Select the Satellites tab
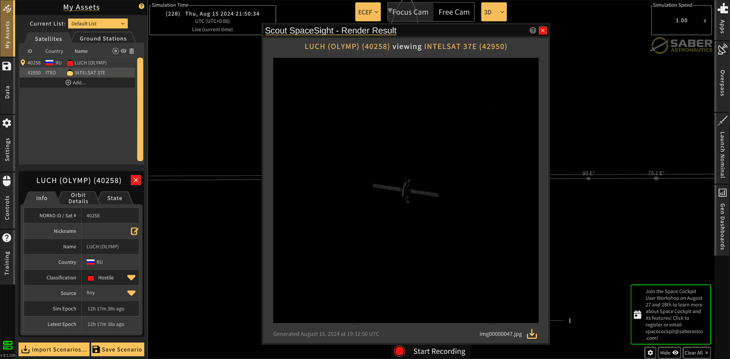This screenshot has width=730, height=359. click(x=48, y=38)
